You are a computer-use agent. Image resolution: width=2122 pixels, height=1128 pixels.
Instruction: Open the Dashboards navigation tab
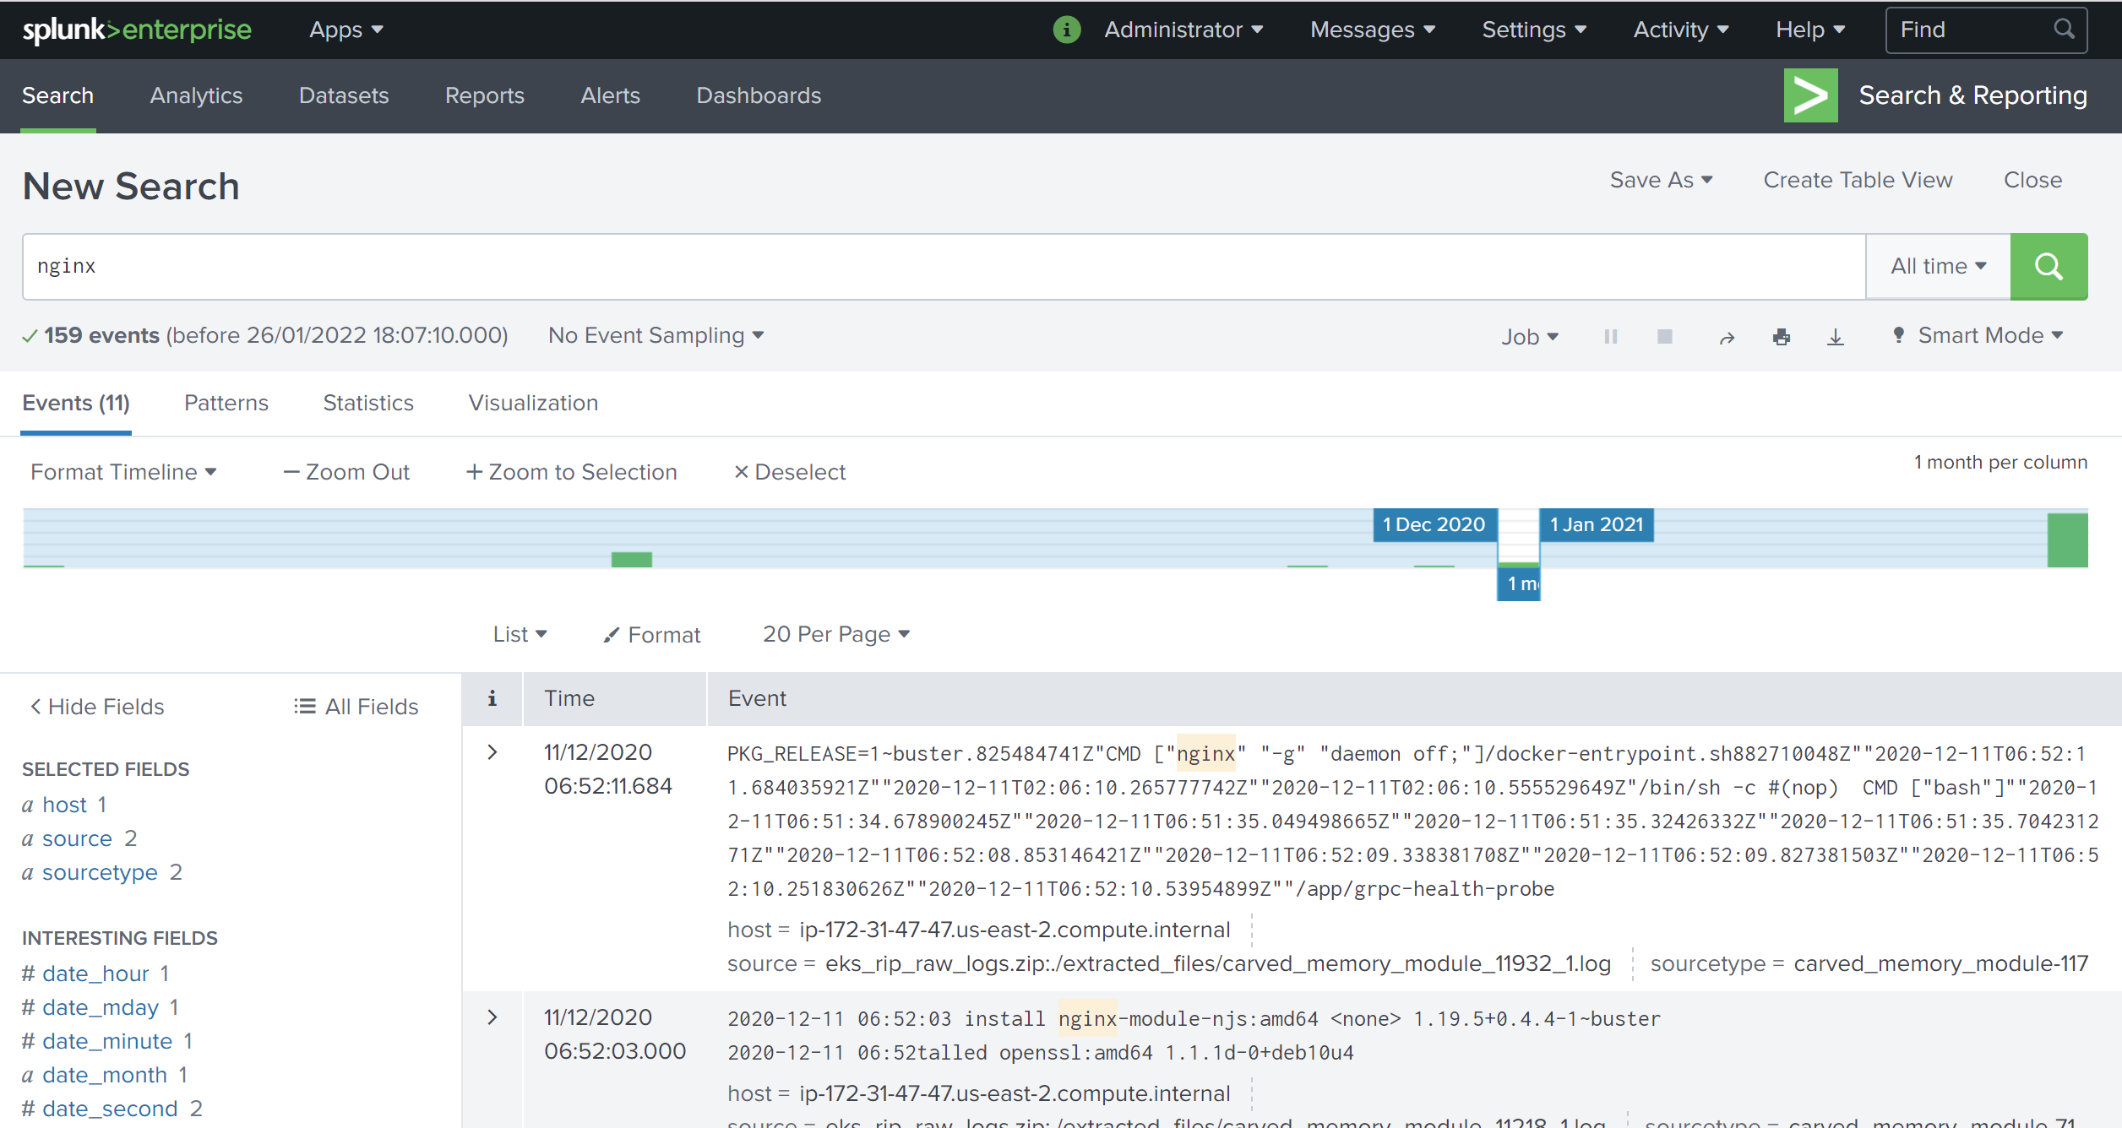coord(758,96)
